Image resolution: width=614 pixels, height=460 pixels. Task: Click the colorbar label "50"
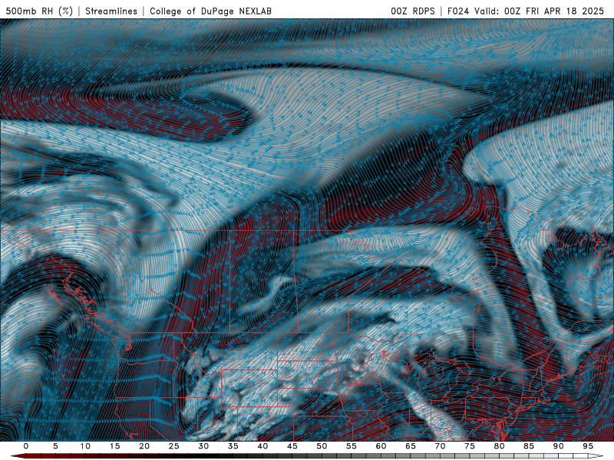tap(322, 446)
